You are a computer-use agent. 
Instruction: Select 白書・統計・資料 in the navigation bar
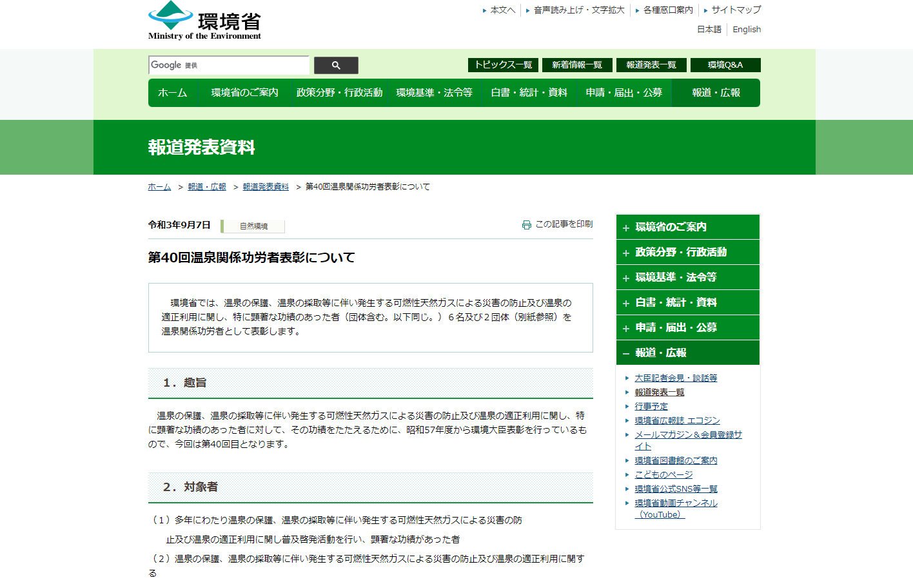[x=529, y=93]
